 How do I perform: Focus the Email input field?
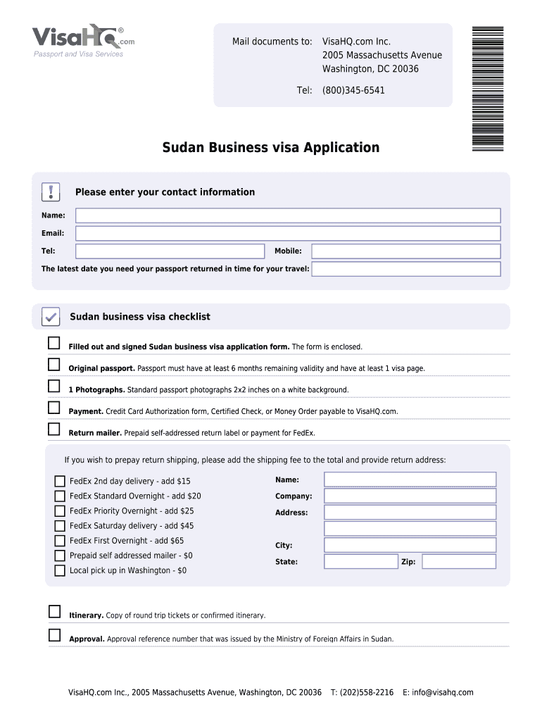coord(288,233)
